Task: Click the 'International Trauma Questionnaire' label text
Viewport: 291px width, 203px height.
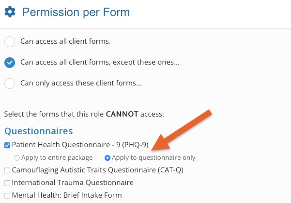Action: click(x=73, y=183)
